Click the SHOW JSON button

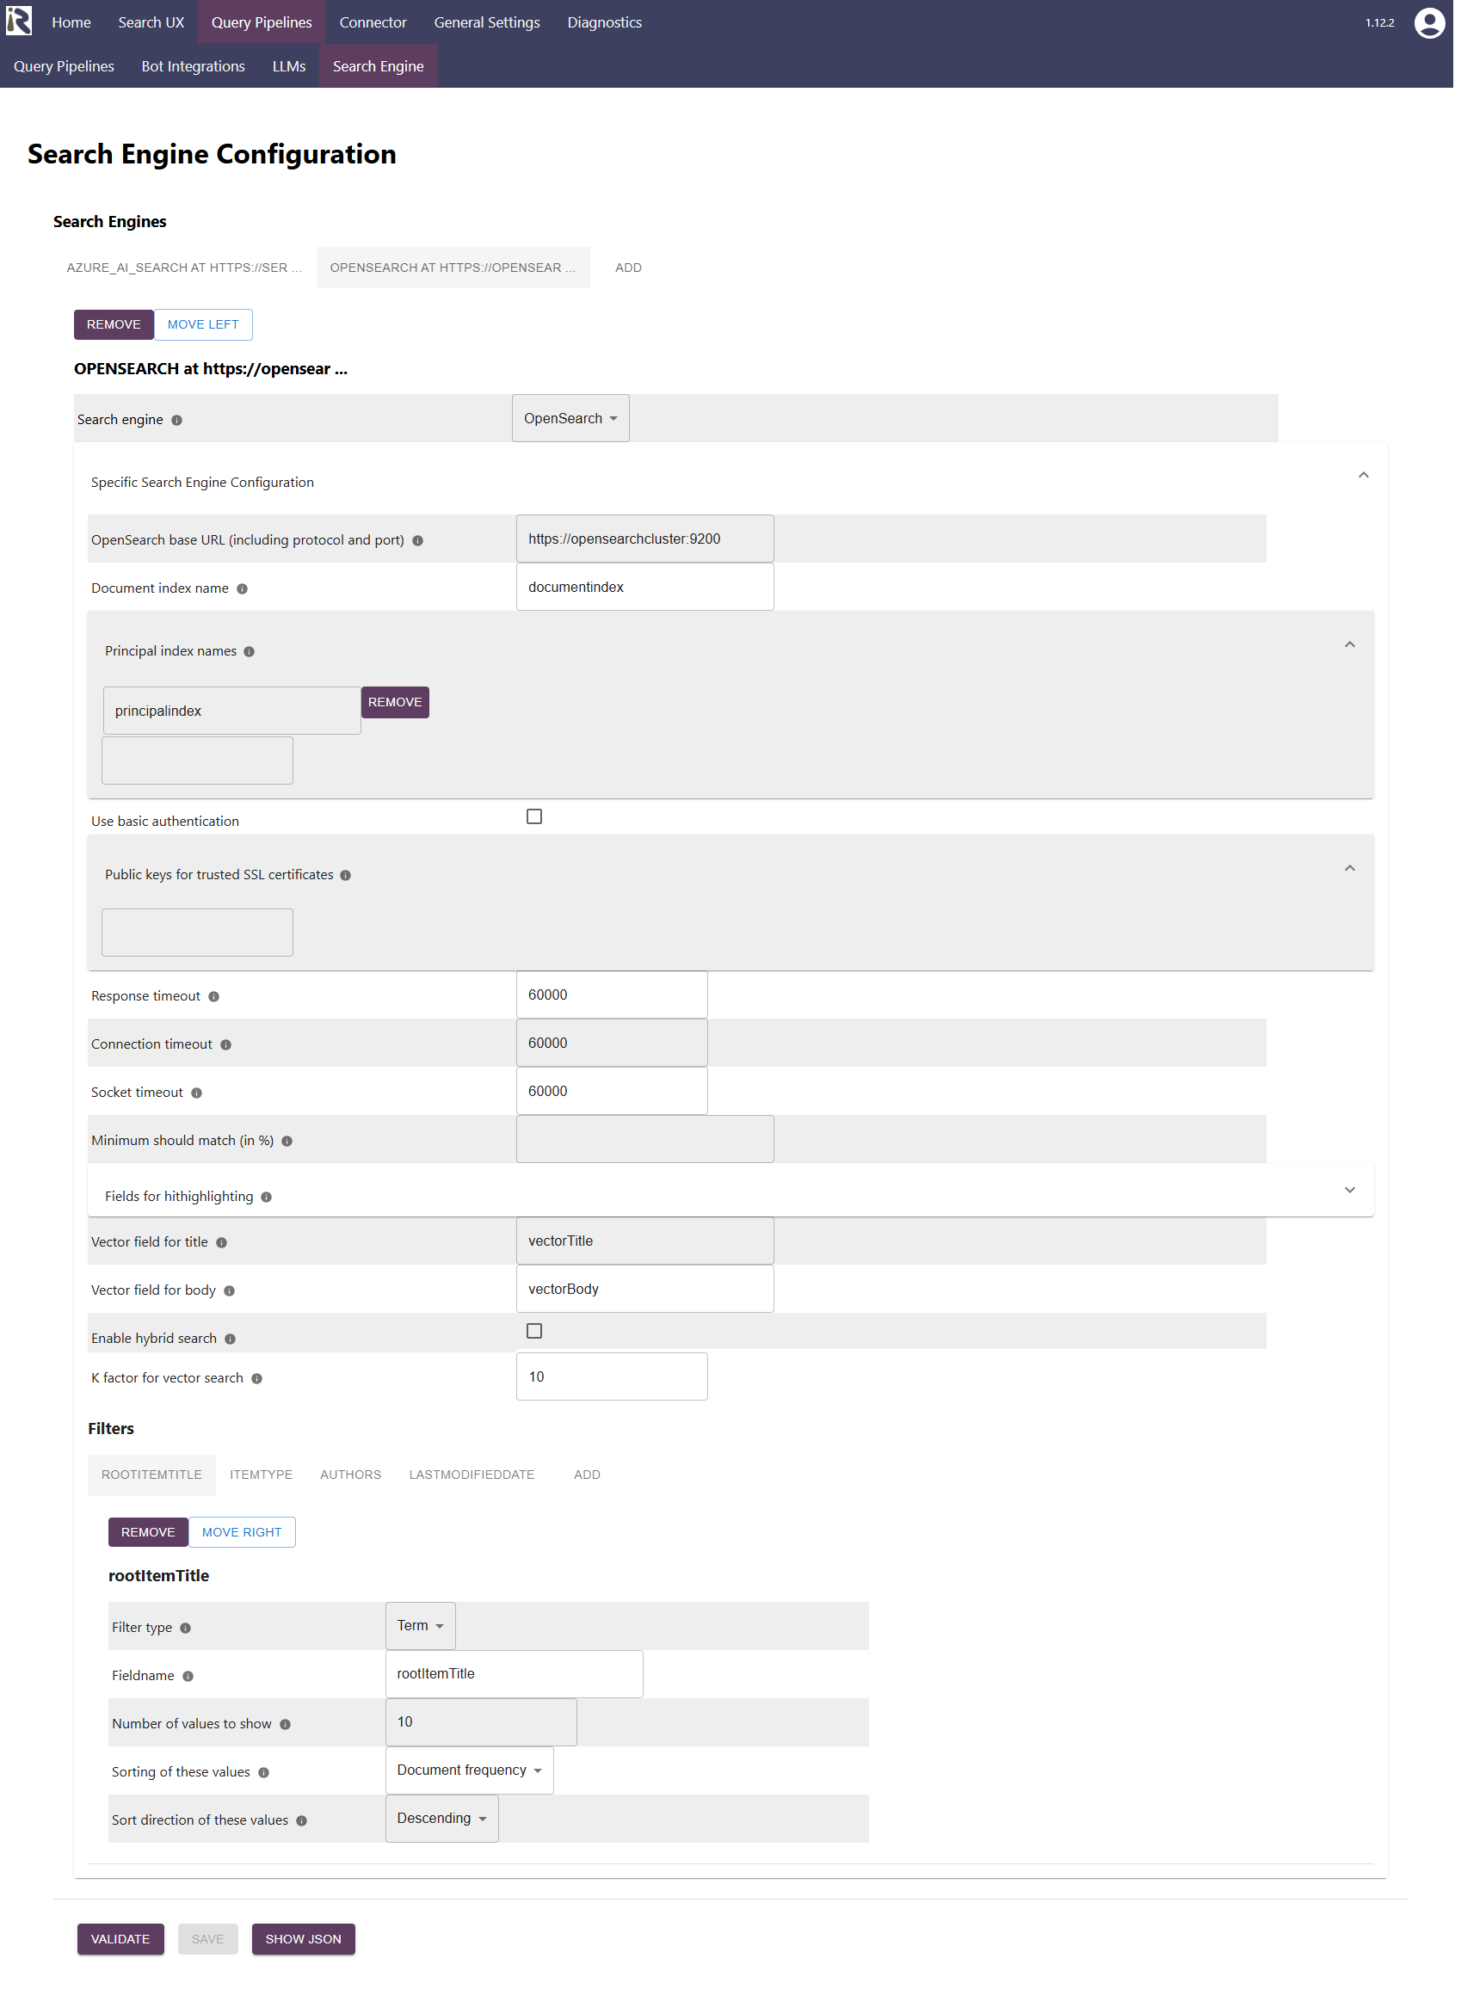(x=303, y=1938)
